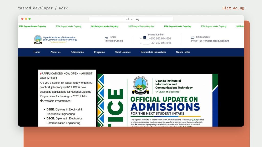
Task: Click the megaphone icon in applications notice
Action: coord(41,73)
